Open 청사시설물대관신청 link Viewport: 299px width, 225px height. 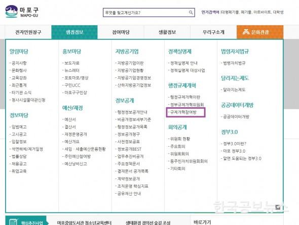coord(28,100)
